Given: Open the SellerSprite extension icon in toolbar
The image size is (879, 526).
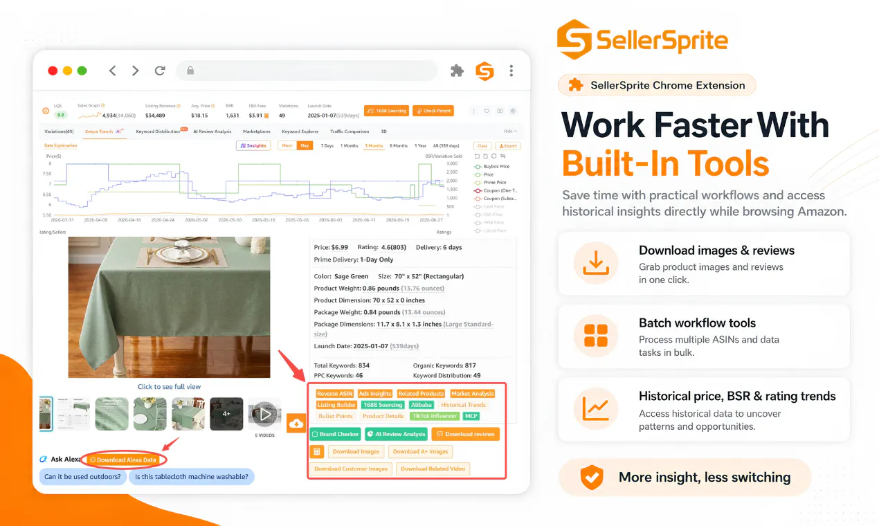Looking at the screenshot, I should pos(484,71).
